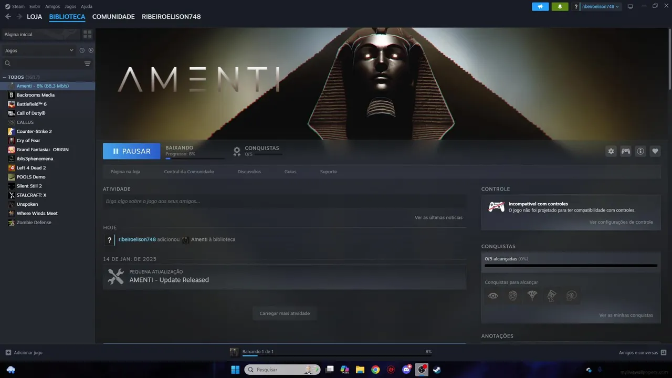Image resolution: width=672 pixels, height=378 pixels.
Task: Open the green notifications bell
Action: (560, 6)
